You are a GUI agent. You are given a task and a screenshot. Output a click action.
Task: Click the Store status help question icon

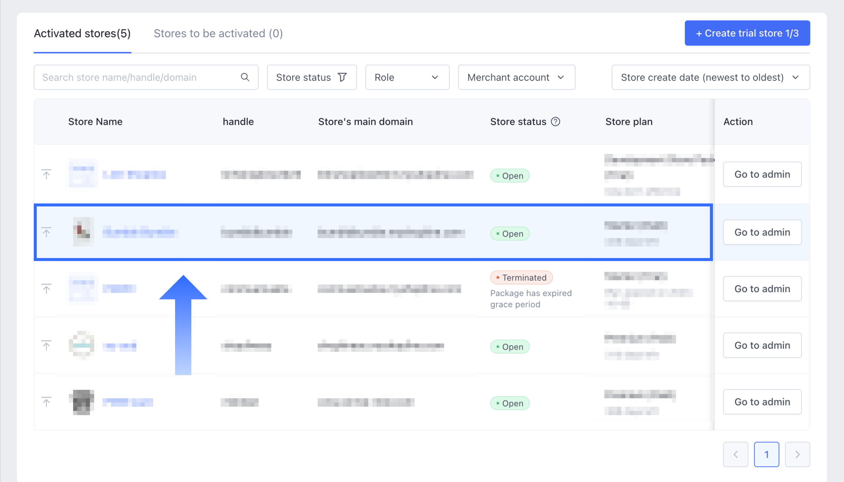(x=555, y=122)
